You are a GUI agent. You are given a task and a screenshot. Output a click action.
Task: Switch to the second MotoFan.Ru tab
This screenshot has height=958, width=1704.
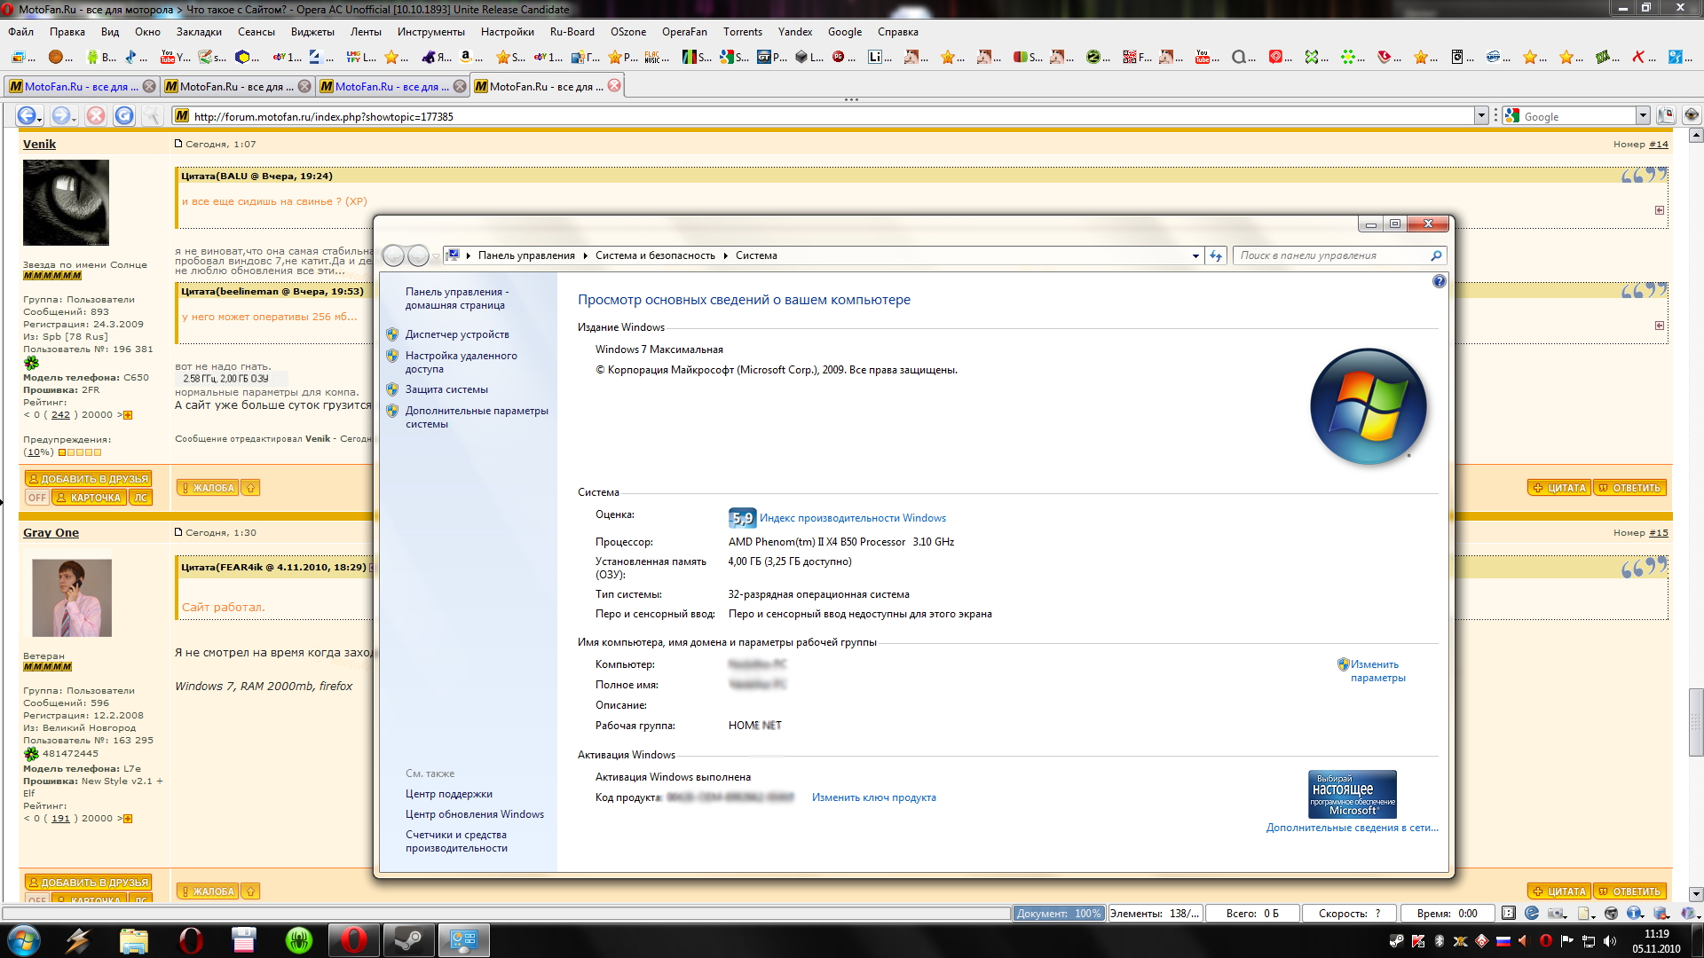237,86
